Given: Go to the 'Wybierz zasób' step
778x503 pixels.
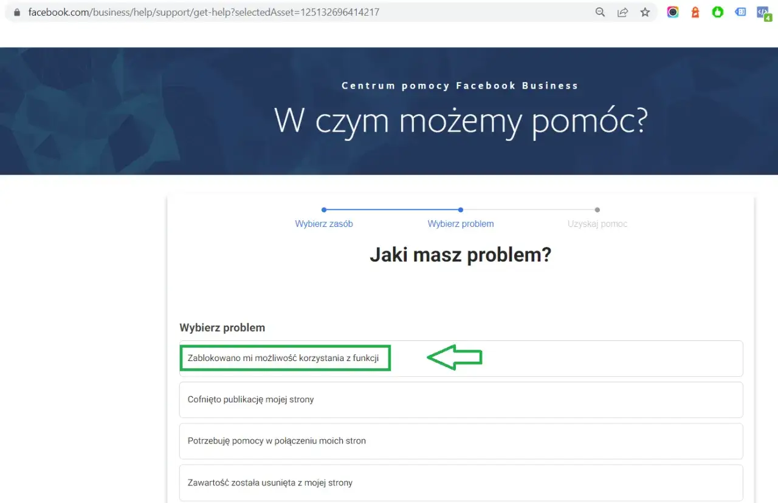Looking at the screenshot, I should pyautogui.click(x=324, y=224).
